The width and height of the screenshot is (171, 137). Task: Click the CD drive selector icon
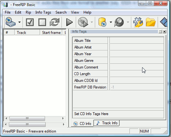[x=10, y=22]
